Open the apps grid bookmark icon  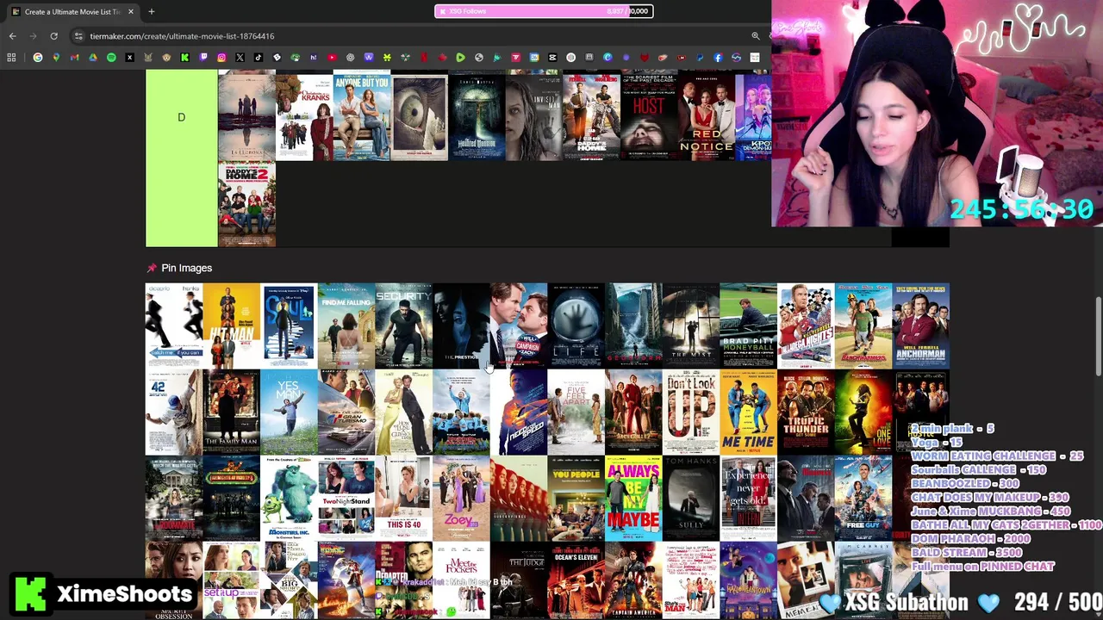pos(12,58)
